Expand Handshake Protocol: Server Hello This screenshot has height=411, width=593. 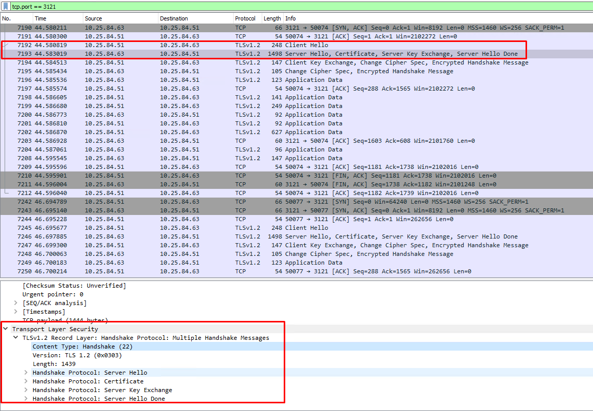26,373
